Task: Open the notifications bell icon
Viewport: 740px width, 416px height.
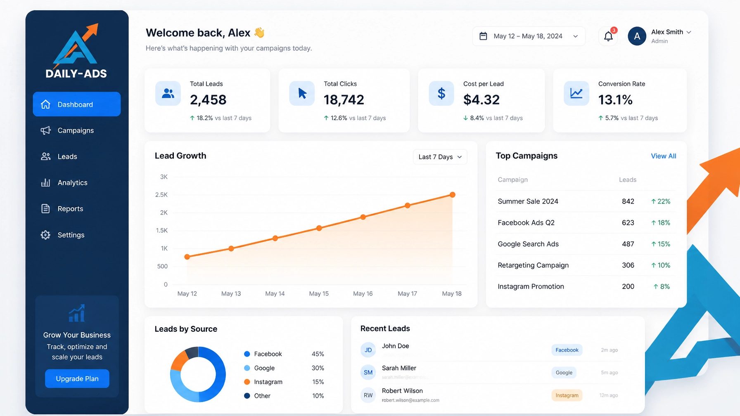Action: point(608,36)
